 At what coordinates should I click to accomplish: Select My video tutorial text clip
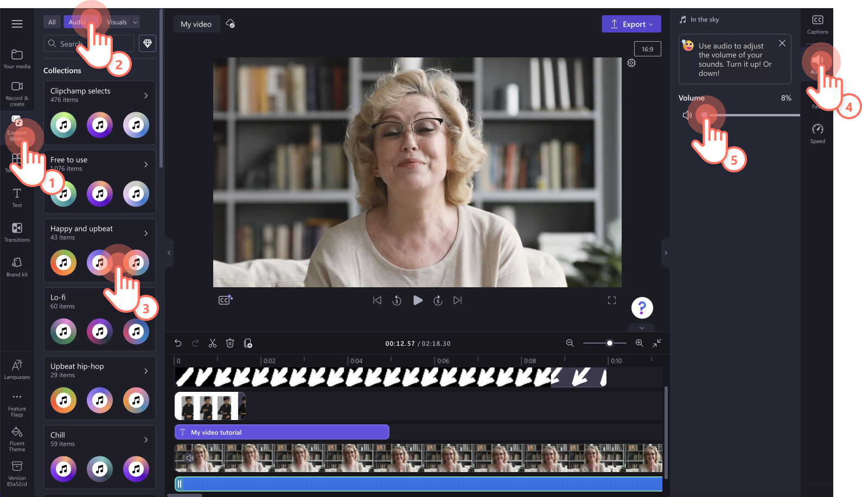click(282, 432)
